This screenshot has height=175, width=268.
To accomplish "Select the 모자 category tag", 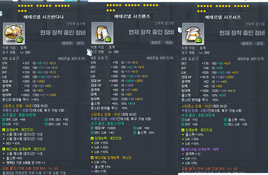I will click(80, 43).
